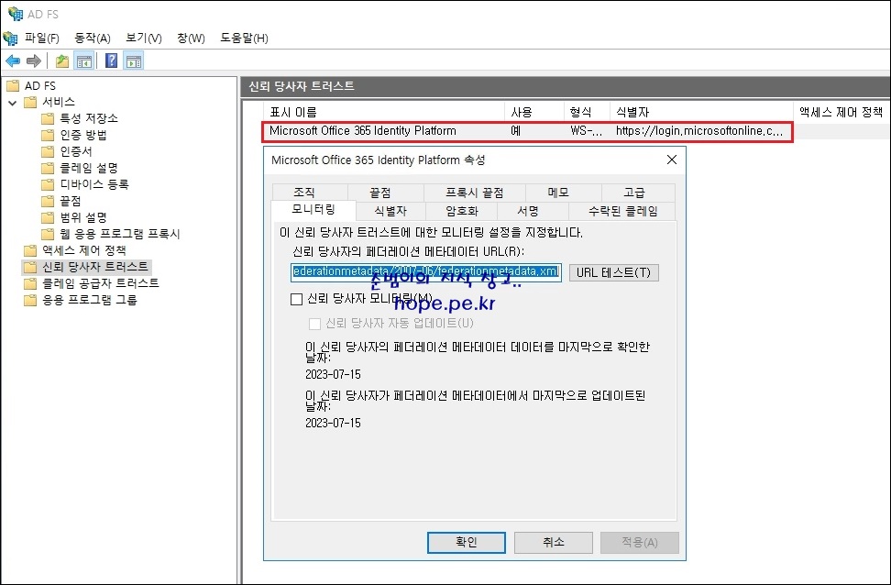Click the 형식 column header

[x=587, y=112]
